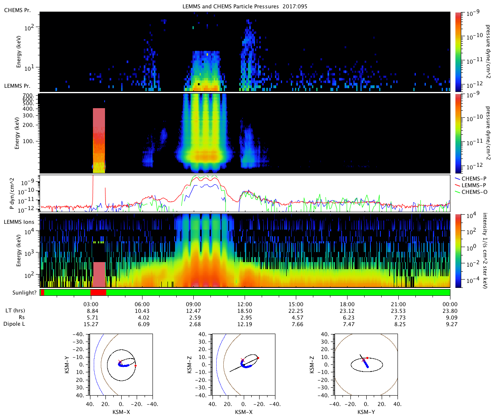Click the 'LT (hrs)' row label
Screen dimensions: 500x416
[x=15, y=311]
